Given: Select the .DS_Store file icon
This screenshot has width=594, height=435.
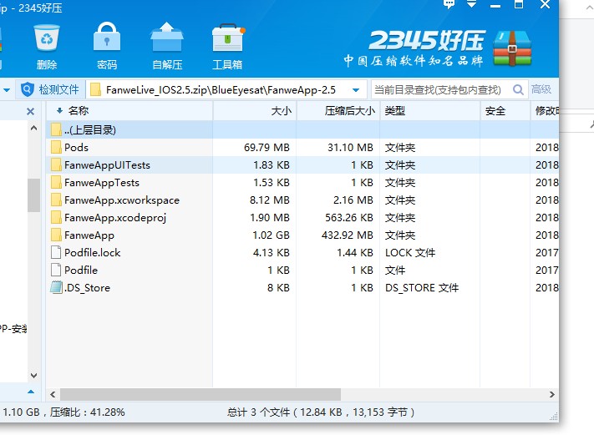Looking at the screenshot, I should (x=56, y=287).
